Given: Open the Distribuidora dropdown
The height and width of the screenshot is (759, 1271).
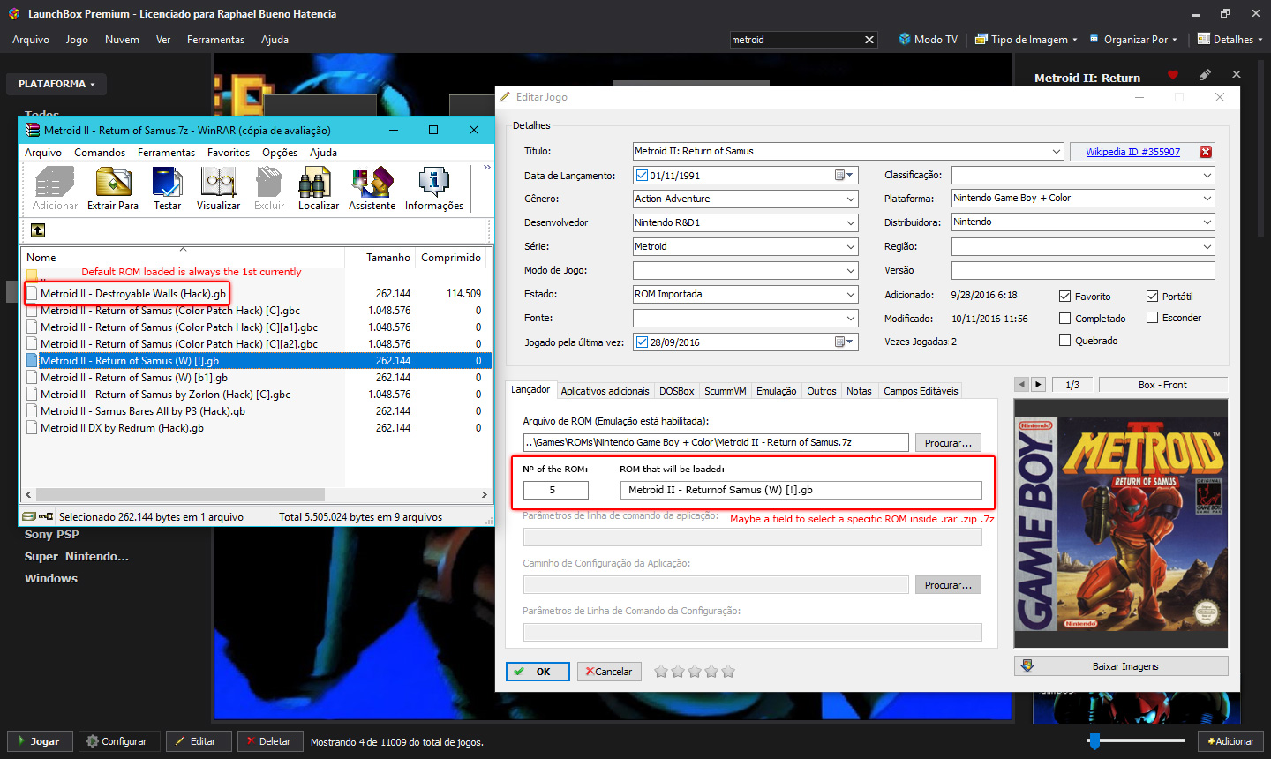Looking at the screenshot, I should (1207, 222).
